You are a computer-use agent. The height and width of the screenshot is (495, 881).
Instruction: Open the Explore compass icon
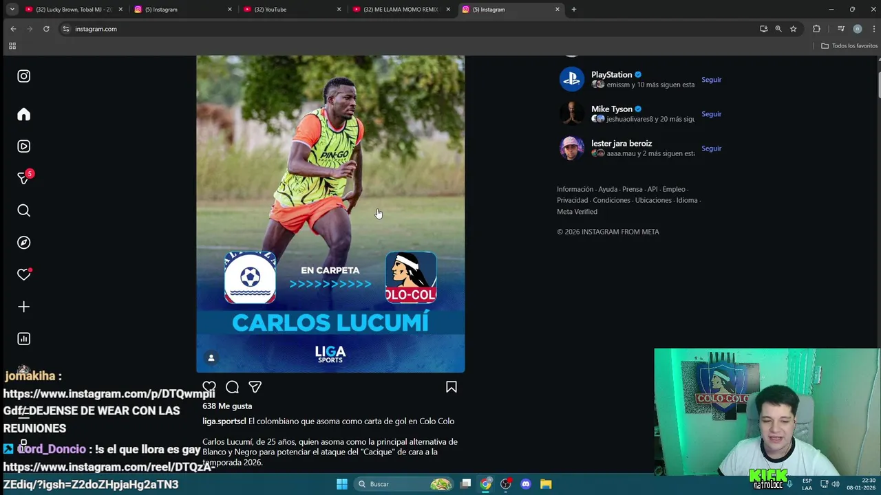(x=23, y=243)
